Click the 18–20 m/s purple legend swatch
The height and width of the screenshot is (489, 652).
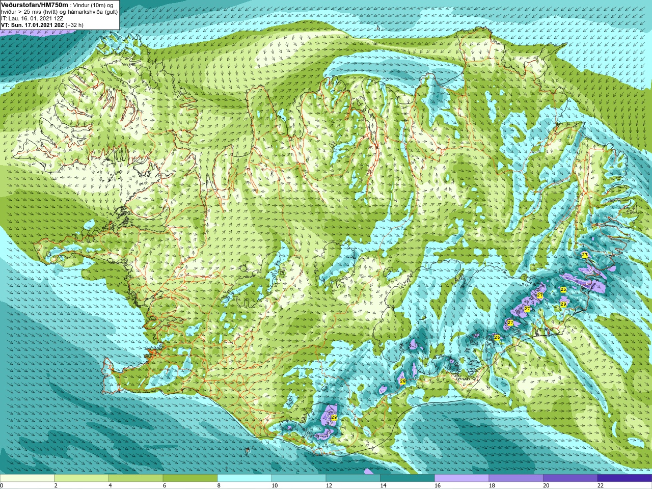coord(516,478)
